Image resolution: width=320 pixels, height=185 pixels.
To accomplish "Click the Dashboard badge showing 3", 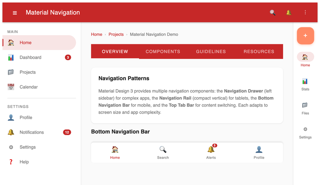I will click(68, 57).
